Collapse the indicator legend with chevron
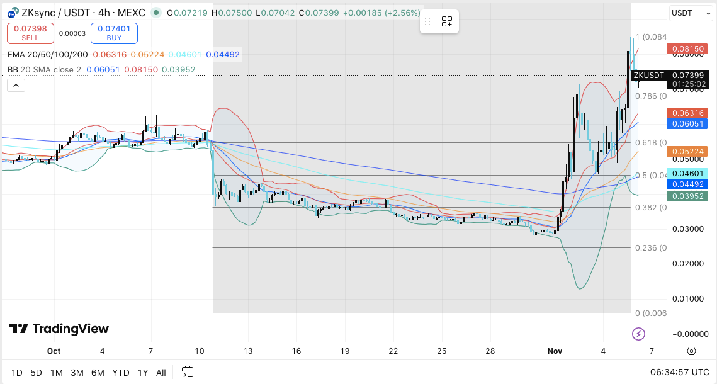Screen dimensions: 717x384 (16, 86)
